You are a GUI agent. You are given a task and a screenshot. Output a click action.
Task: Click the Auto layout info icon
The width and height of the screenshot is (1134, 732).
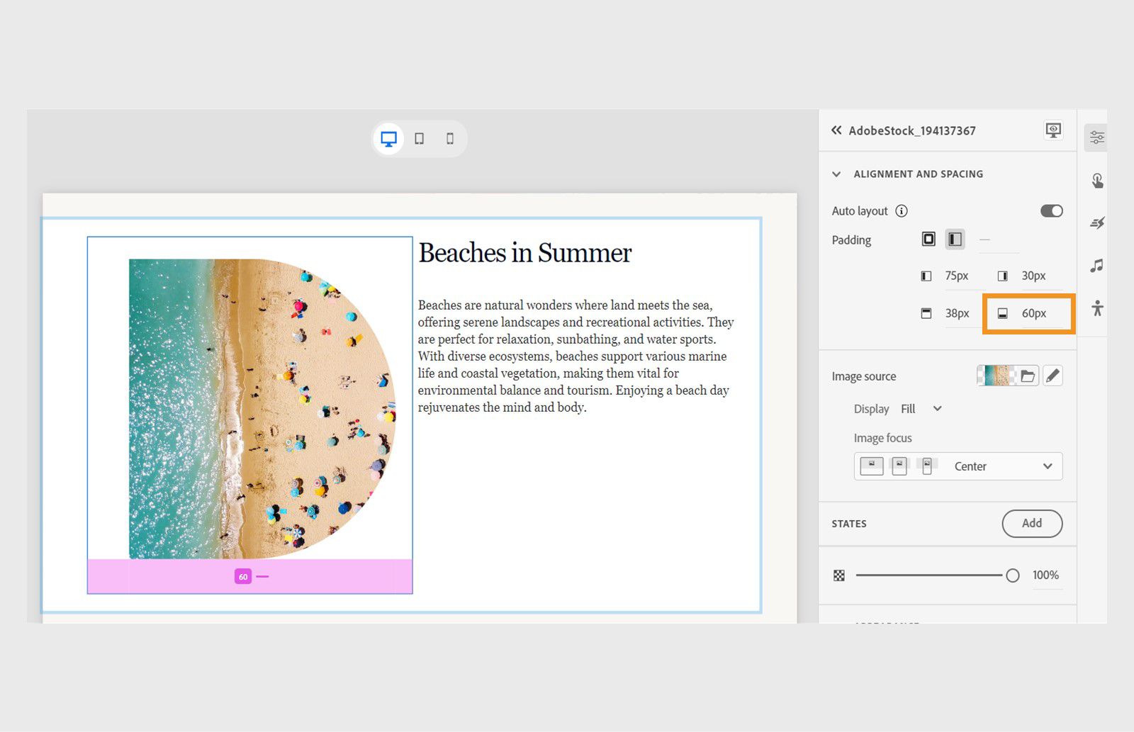(x=902, y=211)
